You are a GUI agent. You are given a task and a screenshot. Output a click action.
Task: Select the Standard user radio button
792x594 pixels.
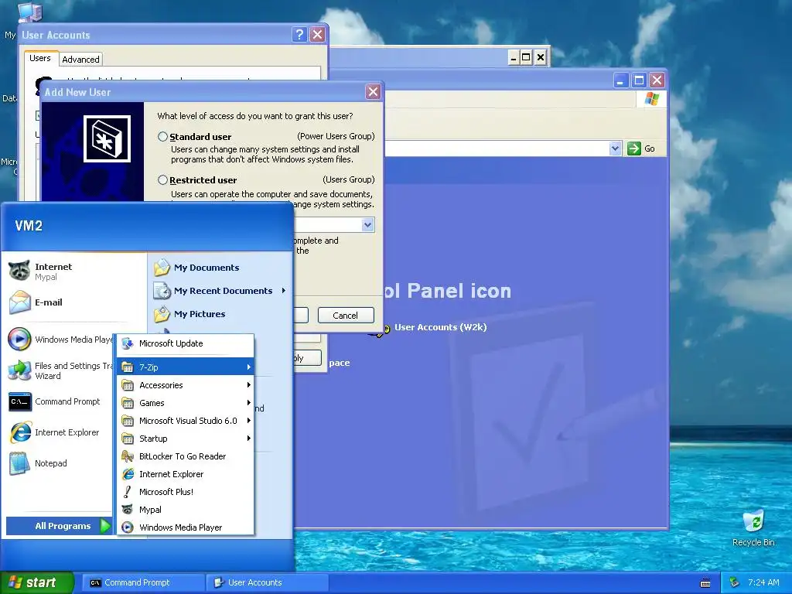tap(162, 136)
